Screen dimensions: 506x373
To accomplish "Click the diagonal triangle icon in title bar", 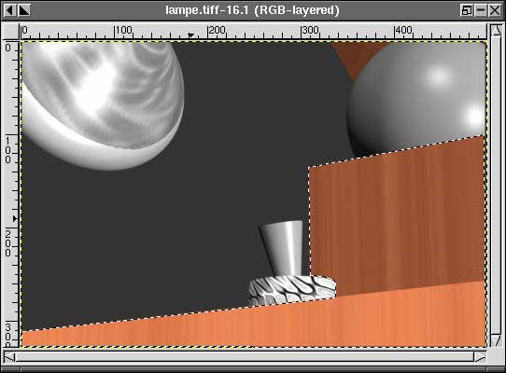I will (x=24, y=10).
